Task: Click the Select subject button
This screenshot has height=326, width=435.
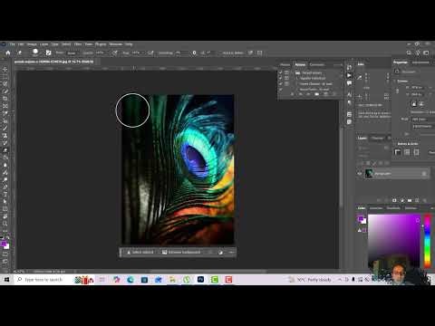Action: click(140, 252)
